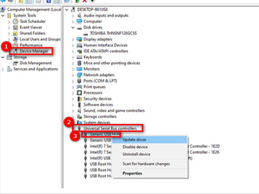Click the Event Viewer icon
259x194 pixels.
pos(15,27)
